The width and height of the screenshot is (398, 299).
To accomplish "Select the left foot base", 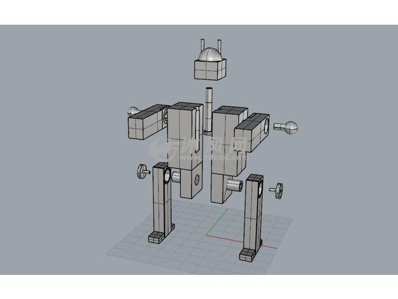I will [x=156, y=238].
